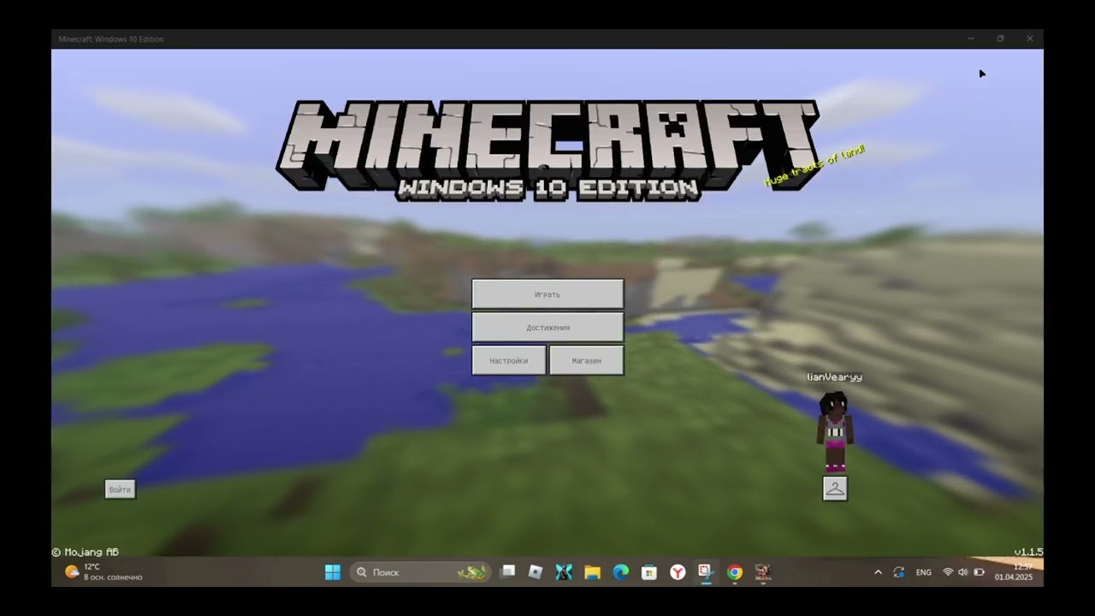Viewport: 1095px width, 616px height.
Task: Open the Windows Start menu
Action: [333, 572]
